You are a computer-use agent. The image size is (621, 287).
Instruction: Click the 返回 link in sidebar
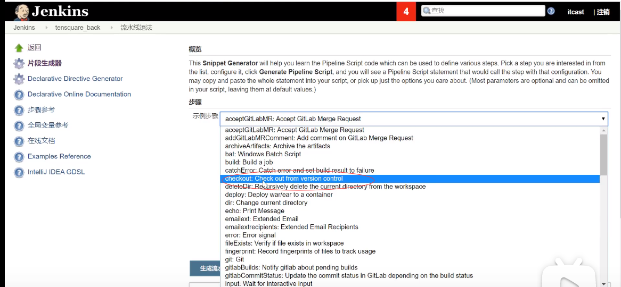(x=35, y=48)
